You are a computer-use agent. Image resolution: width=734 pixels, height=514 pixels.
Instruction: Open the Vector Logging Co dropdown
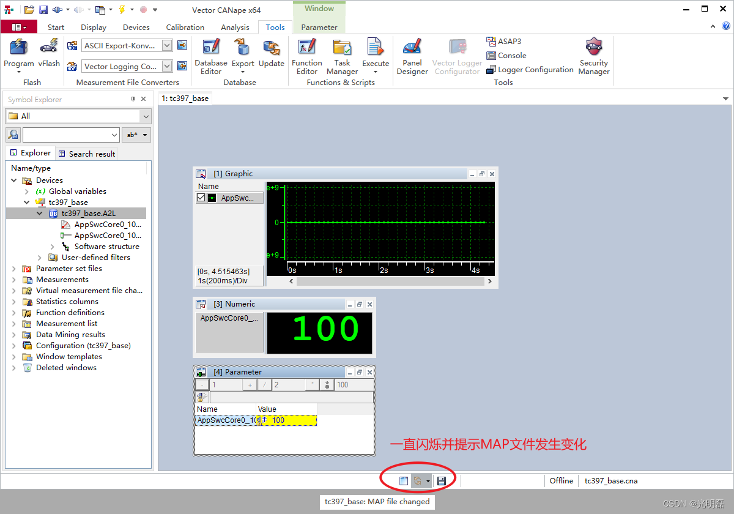tap(168, 66)
